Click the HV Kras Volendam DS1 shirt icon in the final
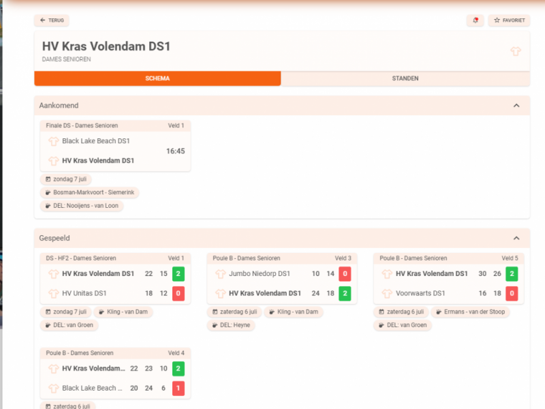 (x=54, y=161)
